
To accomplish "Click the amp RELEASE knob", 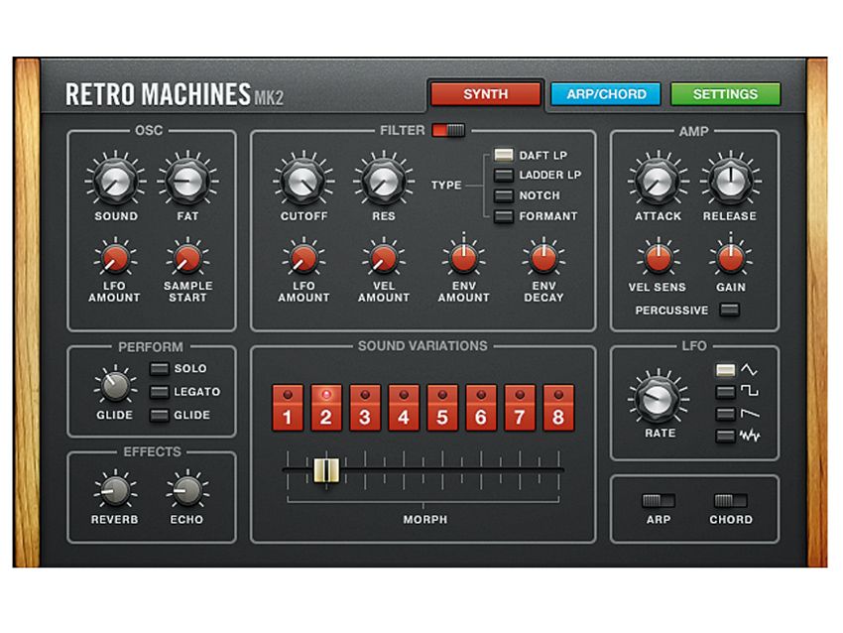I will (730, 182).
